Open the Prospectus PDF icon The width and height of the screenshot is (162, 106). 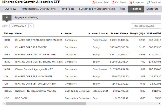tap(130, 2)
